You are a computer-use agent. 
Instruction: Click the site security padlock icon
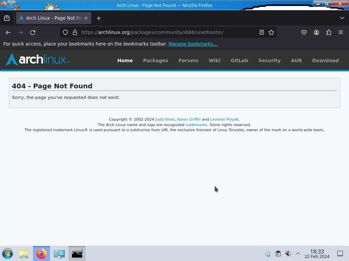pyautogui.click(x=75, y=32)
